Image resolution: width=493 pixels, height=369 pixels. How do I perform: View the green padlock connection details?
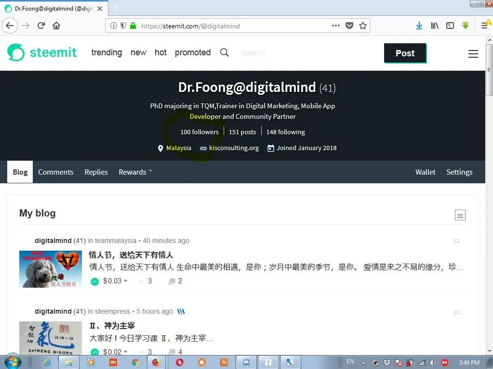(133, 25)
